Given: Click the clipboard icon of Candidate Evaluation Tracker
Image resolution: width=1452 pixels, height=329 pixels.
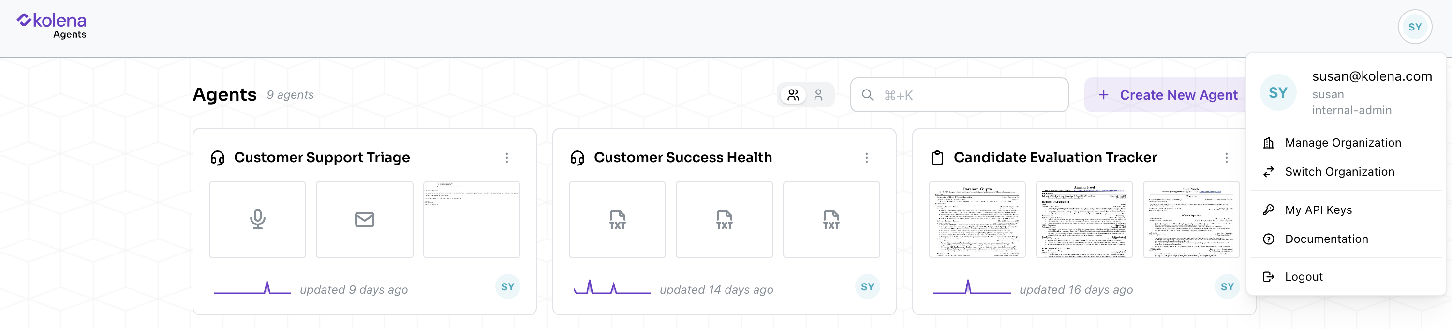Looking at the screenshot, I should point(937,158).
